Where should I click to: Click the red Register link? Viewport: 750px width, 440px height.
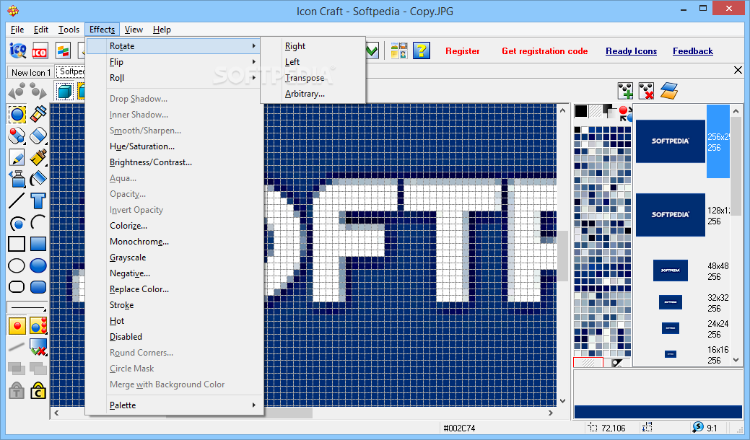coord(463,51)
